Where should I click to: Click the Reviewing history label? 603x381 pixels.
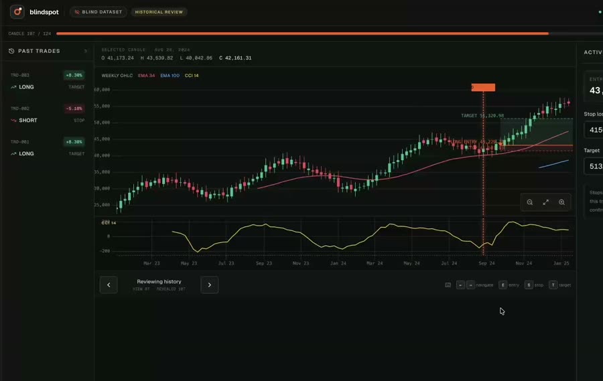[x=159, y=281]
